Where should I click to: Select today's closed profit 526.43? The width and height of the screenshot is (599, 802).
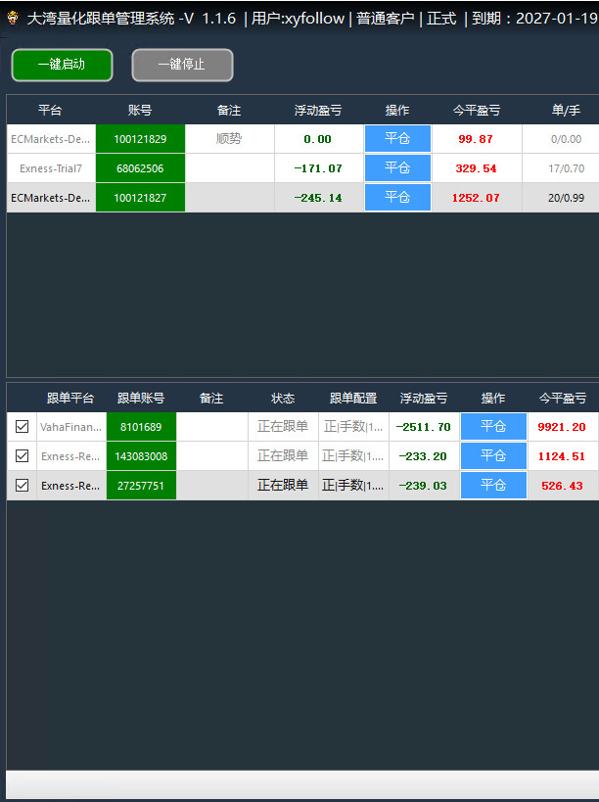pos(562,486)
